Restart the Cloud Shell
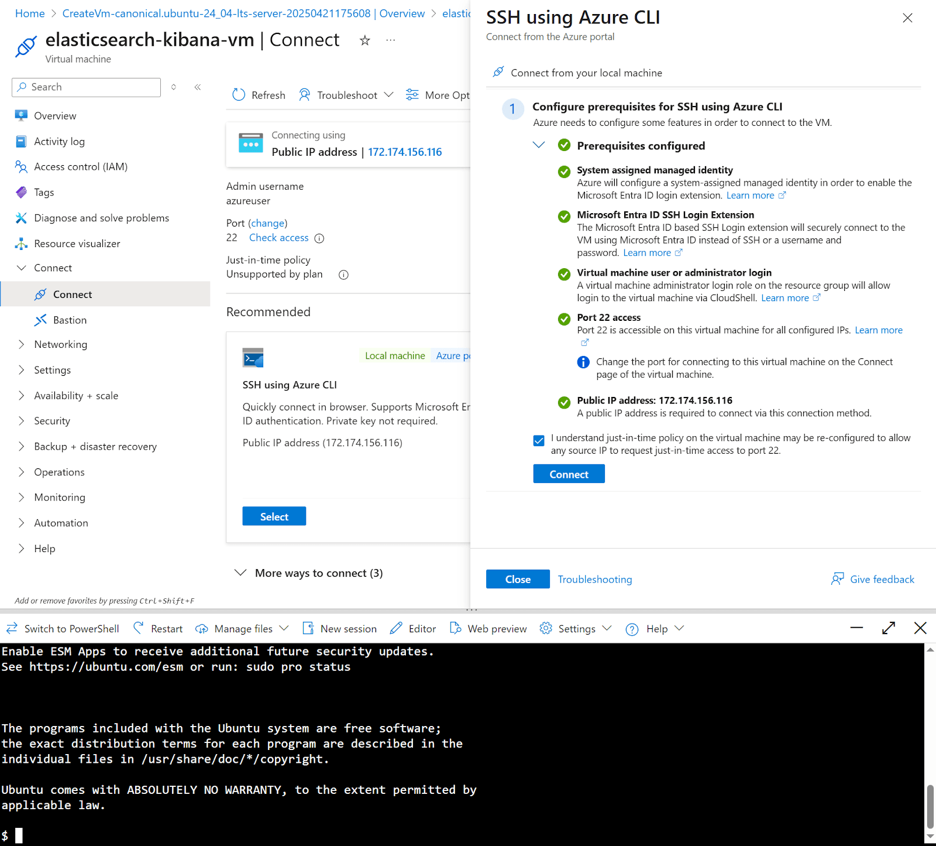 166,628
